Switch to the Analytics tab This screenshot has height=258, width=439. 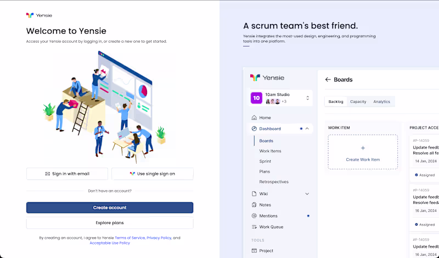click(381, 101)
